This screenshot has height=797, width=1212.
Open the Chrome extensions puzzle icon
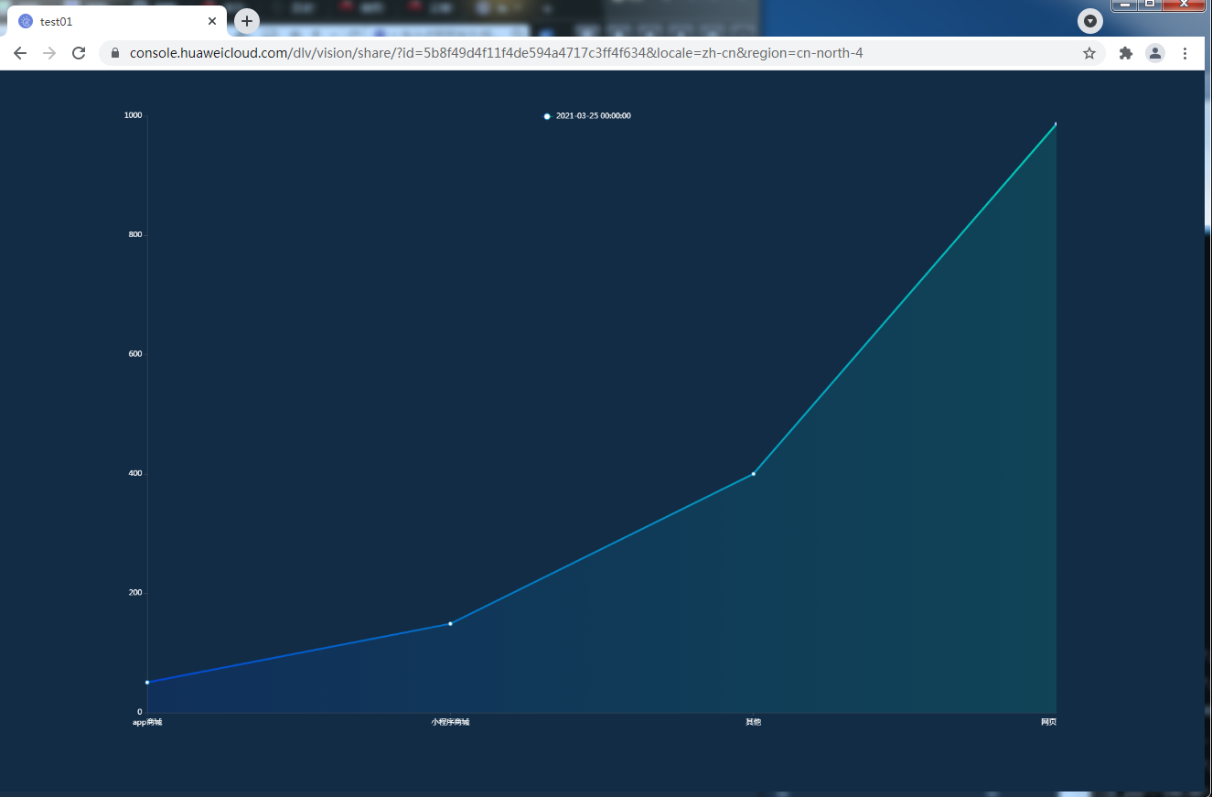point(1126,53)
